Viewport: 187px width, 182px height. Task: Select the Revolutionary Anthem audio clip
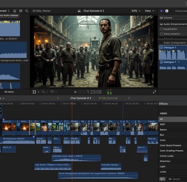pyautogui.click(x=18, y=140)
